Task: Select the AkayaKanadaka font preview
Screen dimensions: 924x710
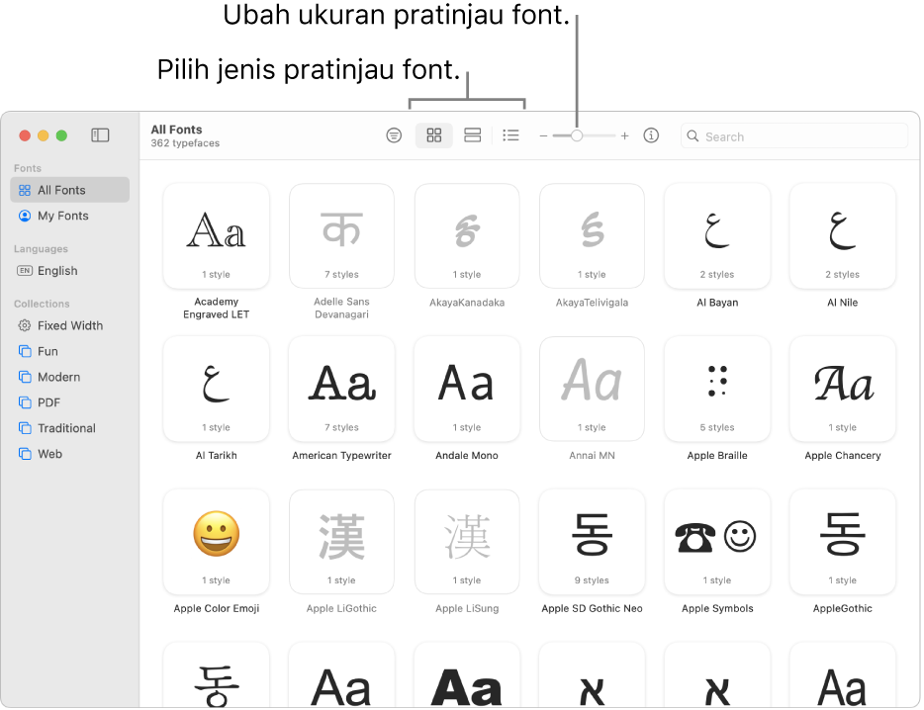Action: [467, 235]
